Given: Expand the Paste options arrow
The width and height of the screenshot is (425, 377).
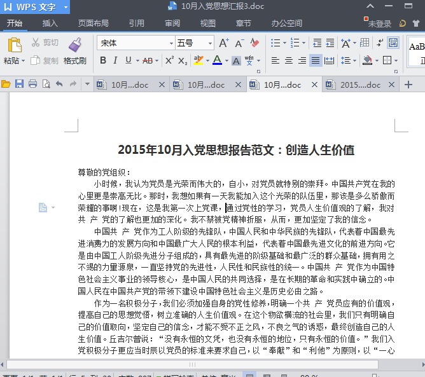Looking at the screenshot, I should 24,60.
